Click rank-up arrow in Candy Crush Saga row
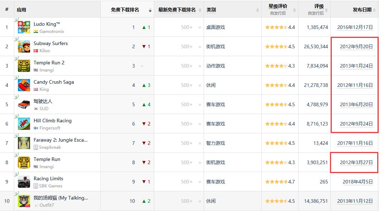379x211 pixels. 144,85
